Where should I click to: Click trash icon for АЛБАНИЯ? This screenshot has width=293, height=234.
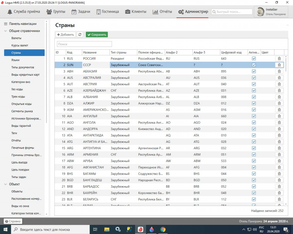[x=279, y=97]
